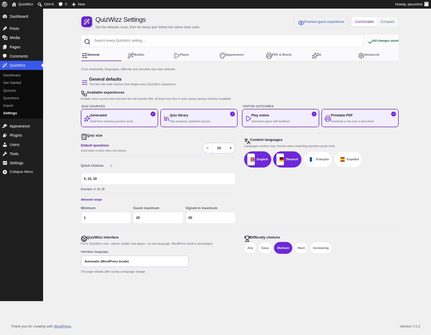The image size is (431, 335).
Task: Select Easy difficulty
Action: [265, 248]
